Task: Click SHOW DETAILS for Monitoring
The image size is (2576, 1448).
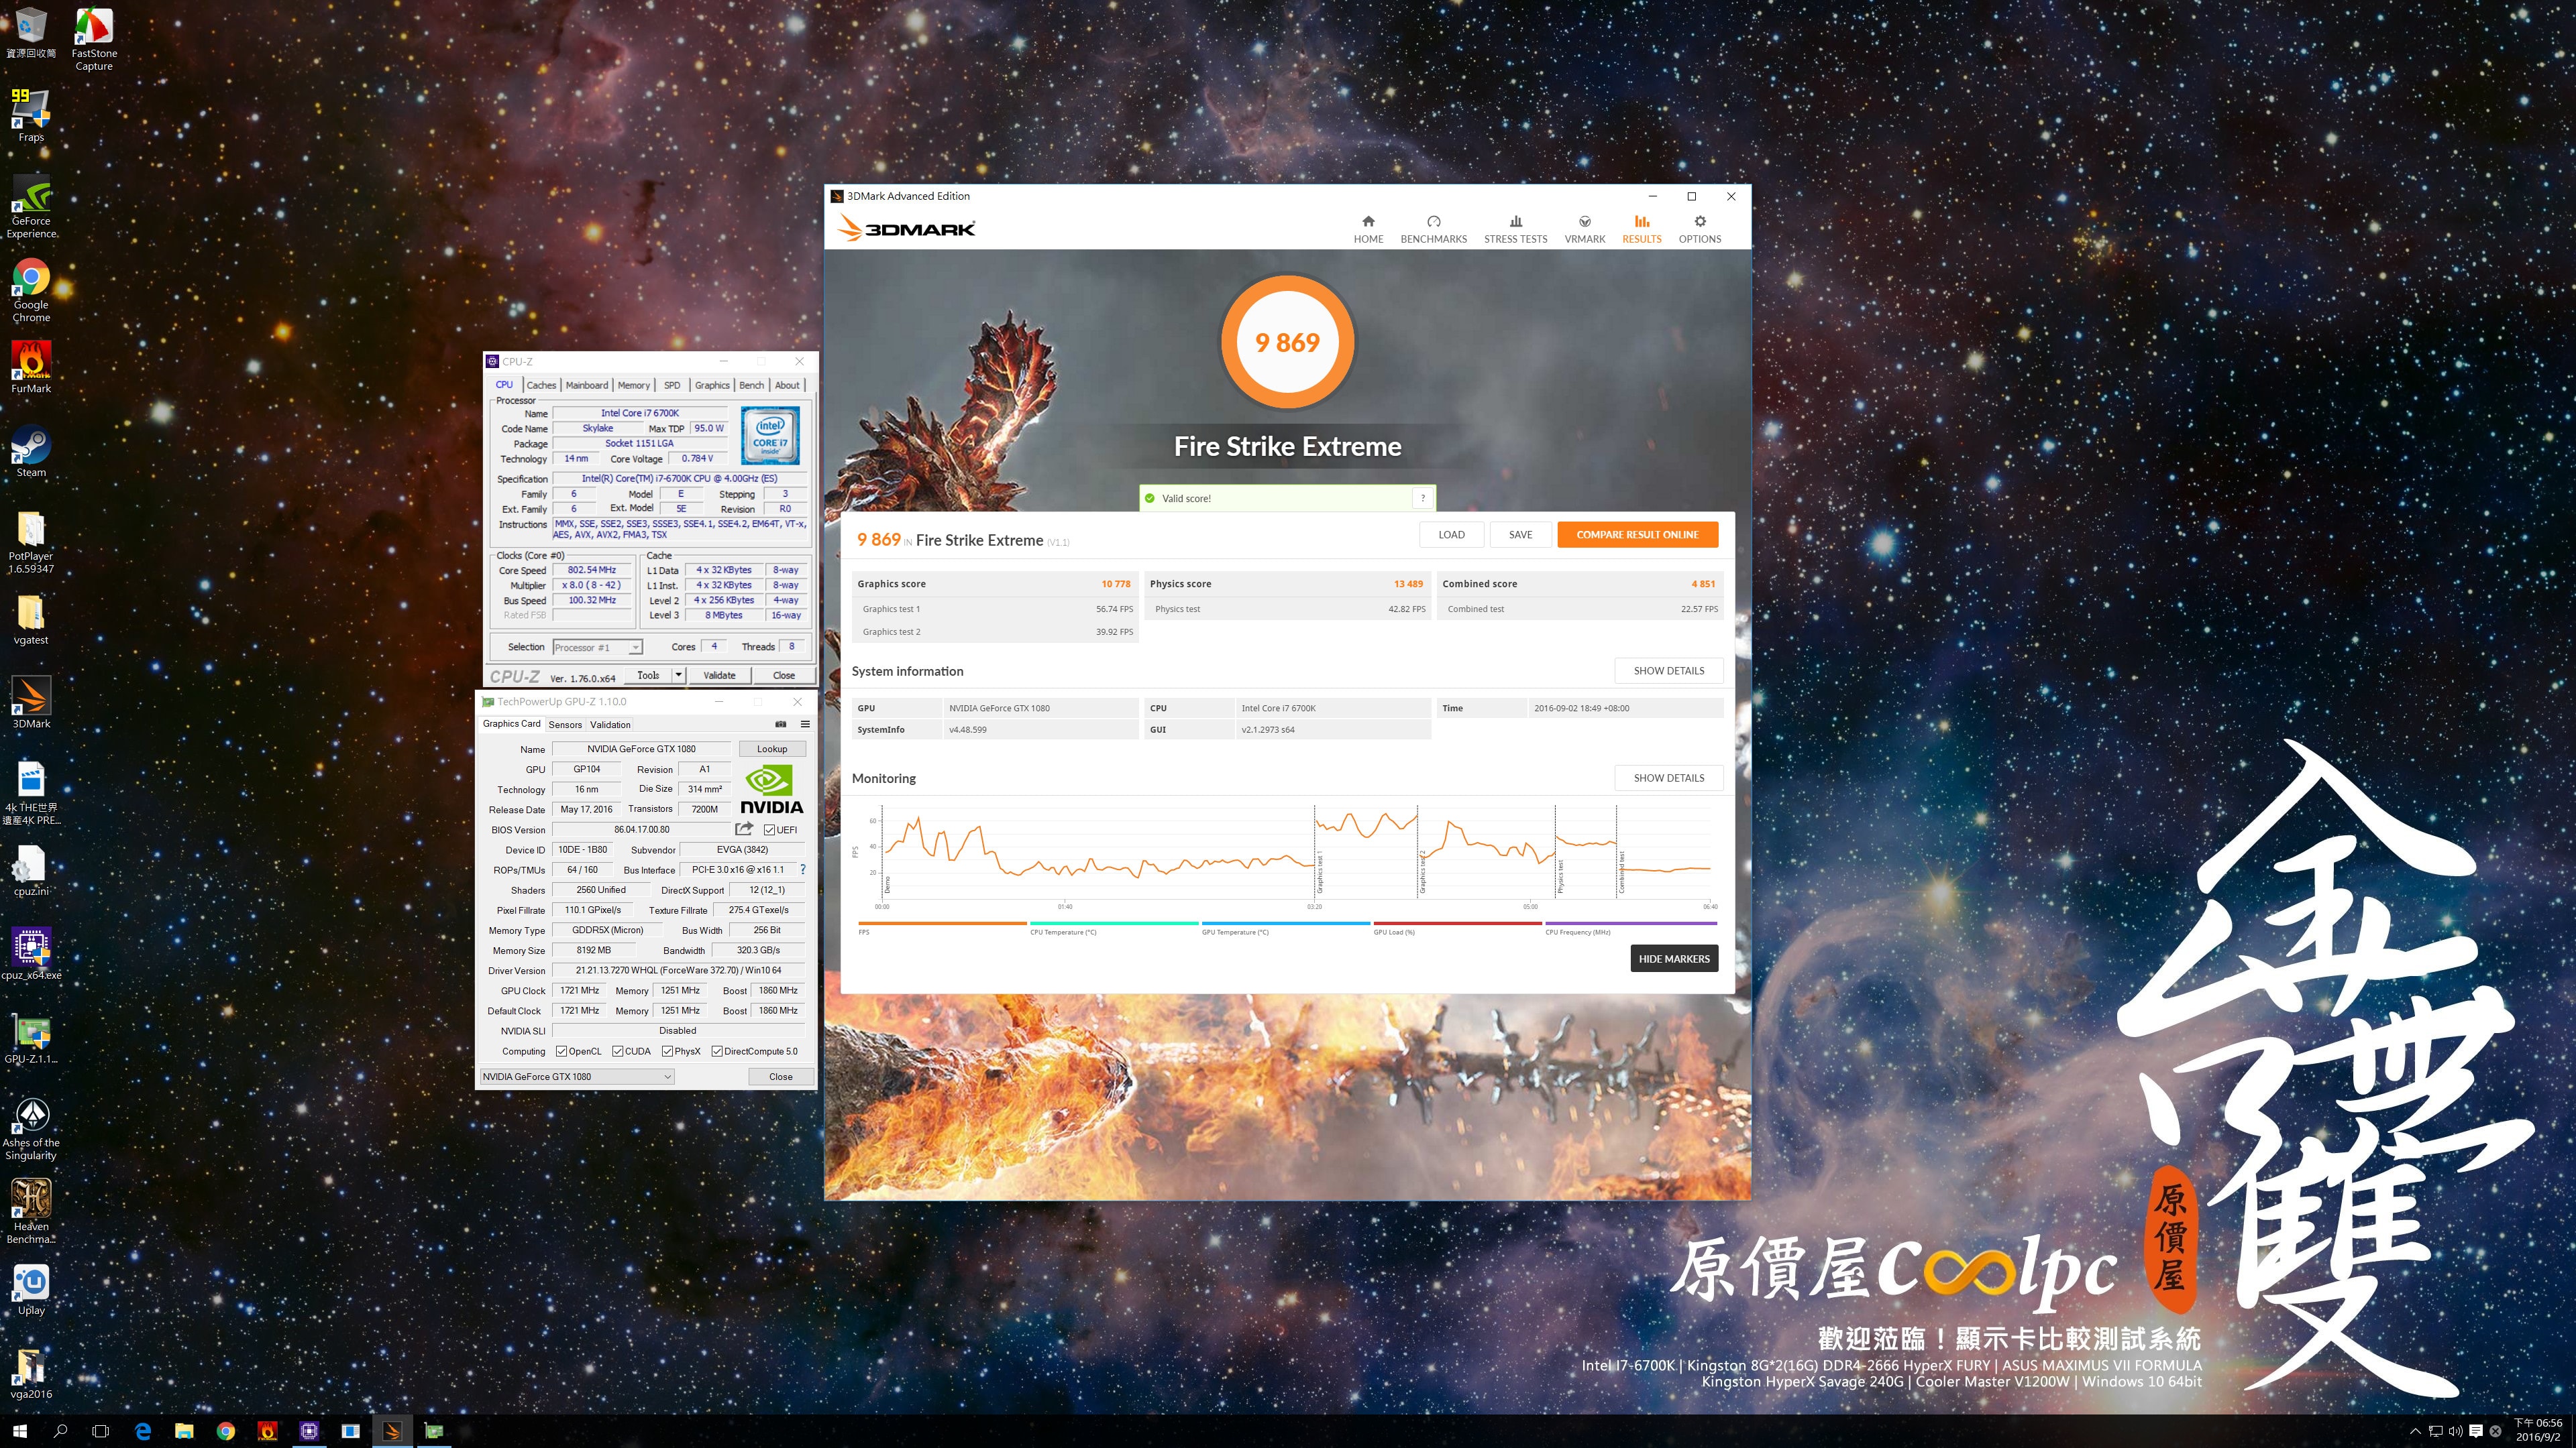Action: tap(1668, 778)
